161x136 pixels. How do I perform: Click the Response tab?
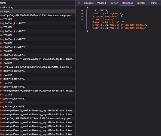coord(127,3)
